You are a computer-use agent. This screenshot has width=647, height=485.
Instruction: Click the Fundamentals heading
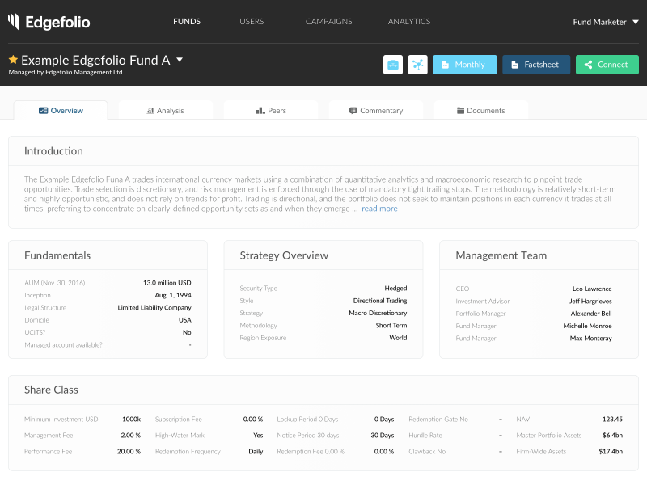pos(57,255)
